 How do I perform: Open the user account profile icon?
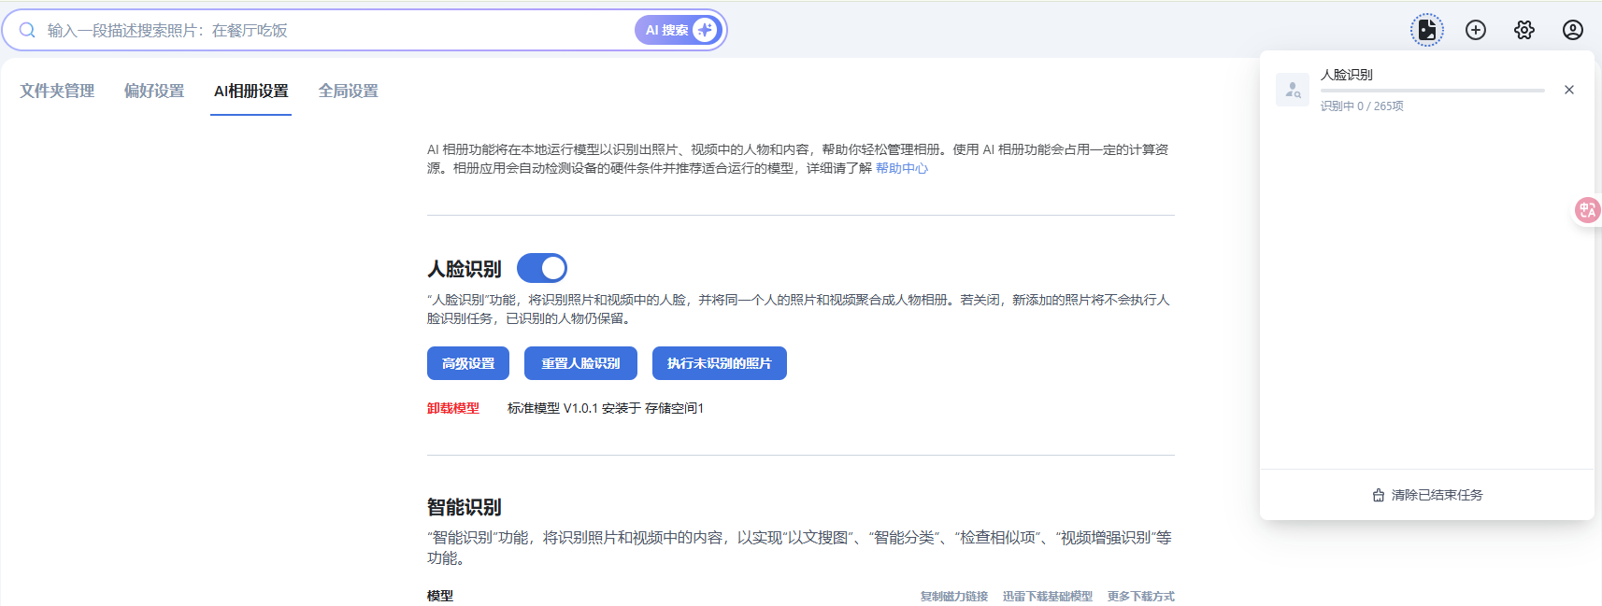pyautogui.click(x=1573, y=30)
